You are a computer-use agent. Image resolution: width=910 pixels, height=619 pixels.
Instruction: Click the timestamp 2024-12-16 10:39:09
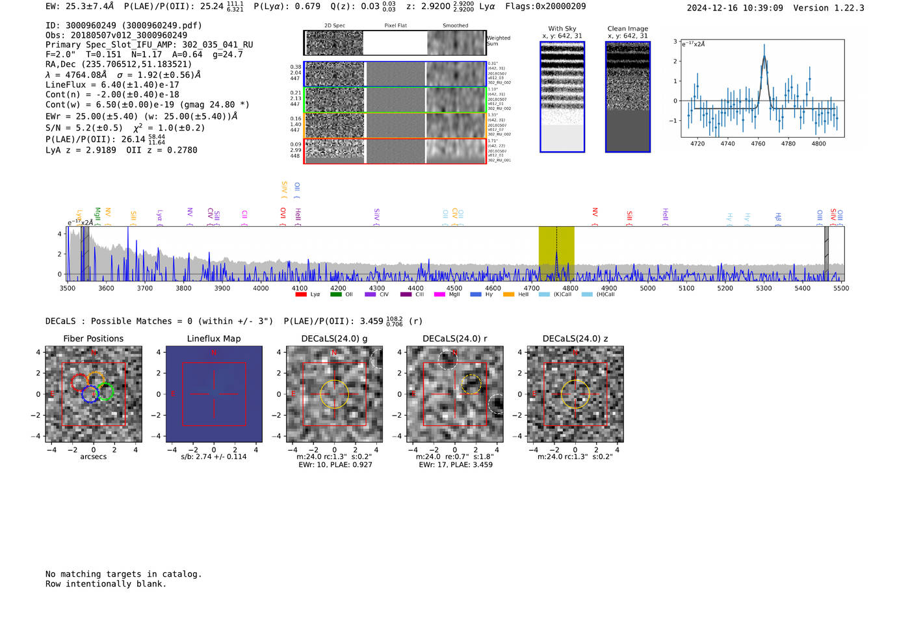coord(734,8)
